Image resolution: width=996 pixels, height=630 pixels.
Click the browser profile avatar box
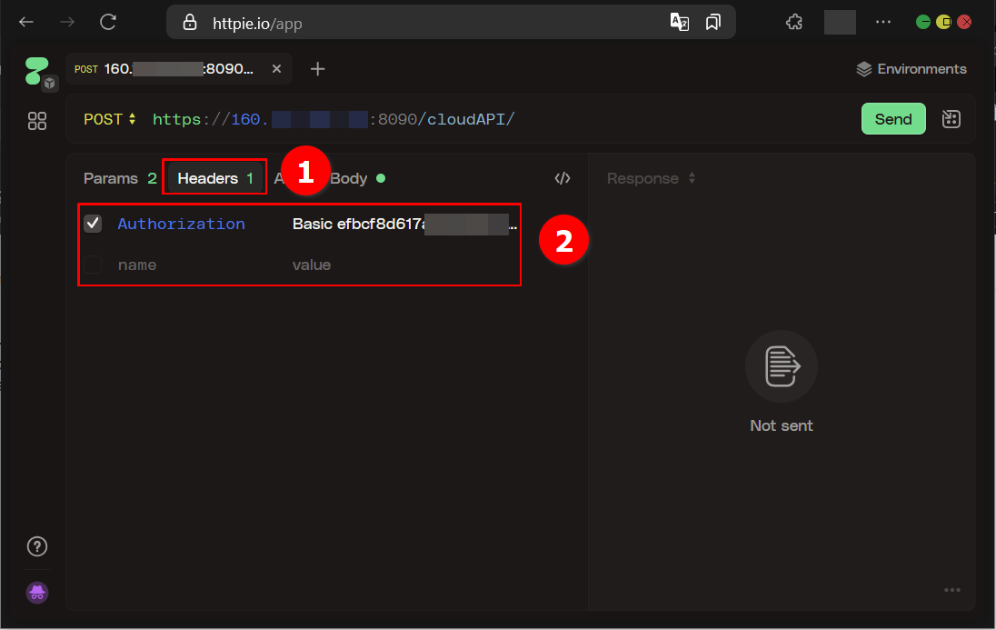pos(840,22)
